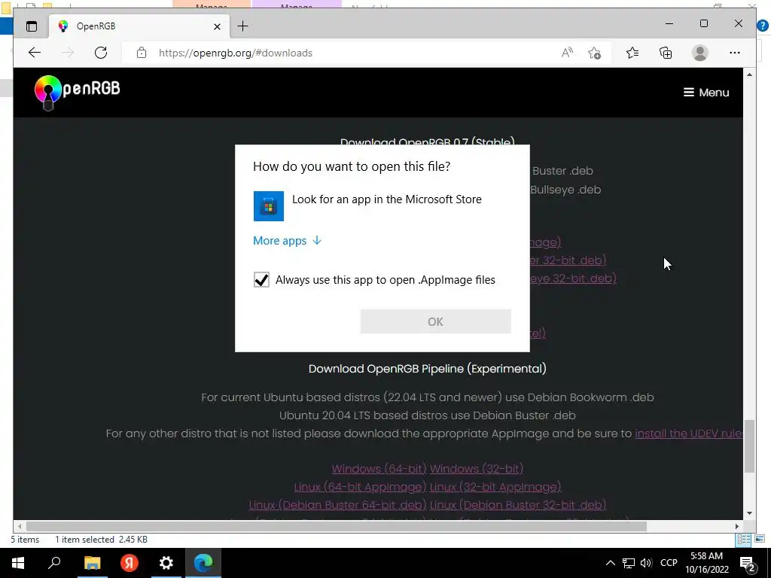Open the tab actions menu icon

pos(32,26)
